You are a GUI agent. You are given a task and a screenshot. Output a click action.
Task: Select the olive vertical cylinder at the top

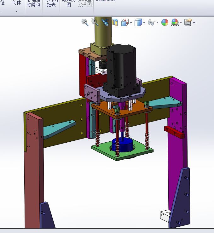103,31
